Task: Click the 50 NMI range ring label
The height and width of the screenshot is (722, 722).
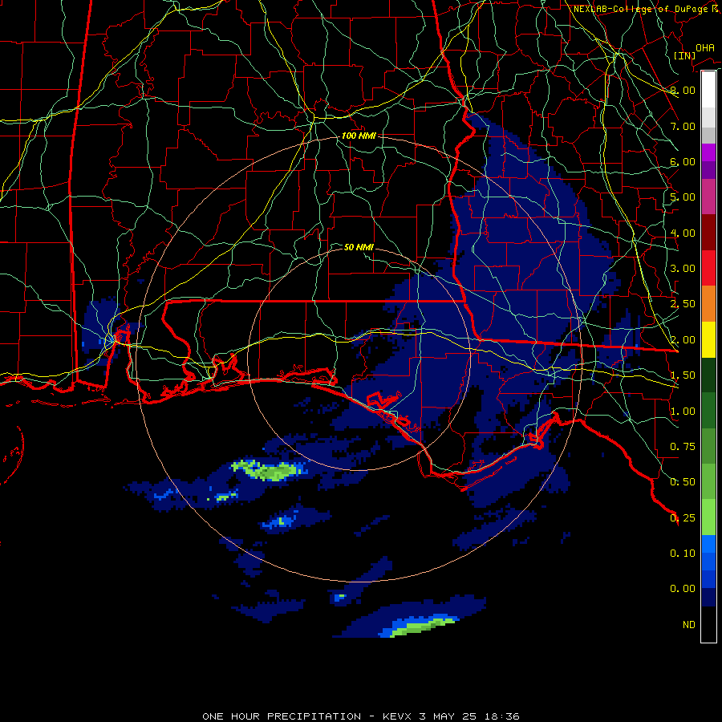Action: tap(359, 247)
